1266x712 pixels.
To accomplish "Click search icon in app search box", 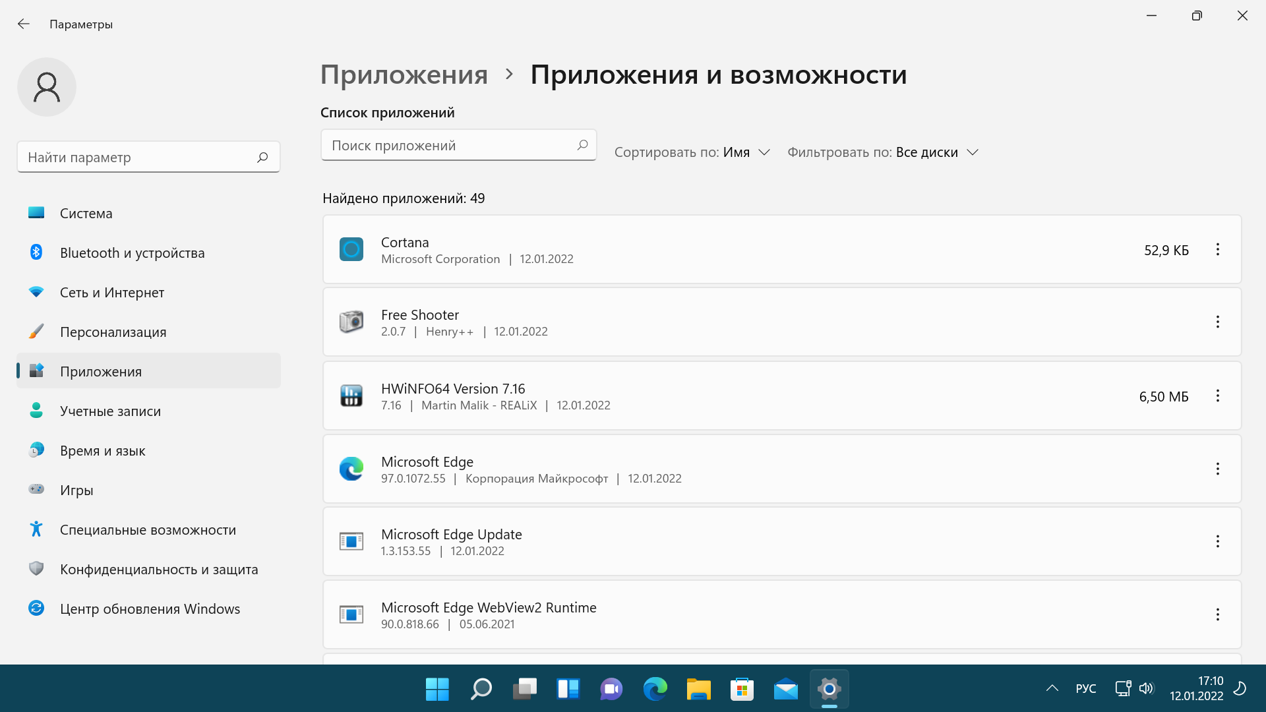I will click(582, 145).
